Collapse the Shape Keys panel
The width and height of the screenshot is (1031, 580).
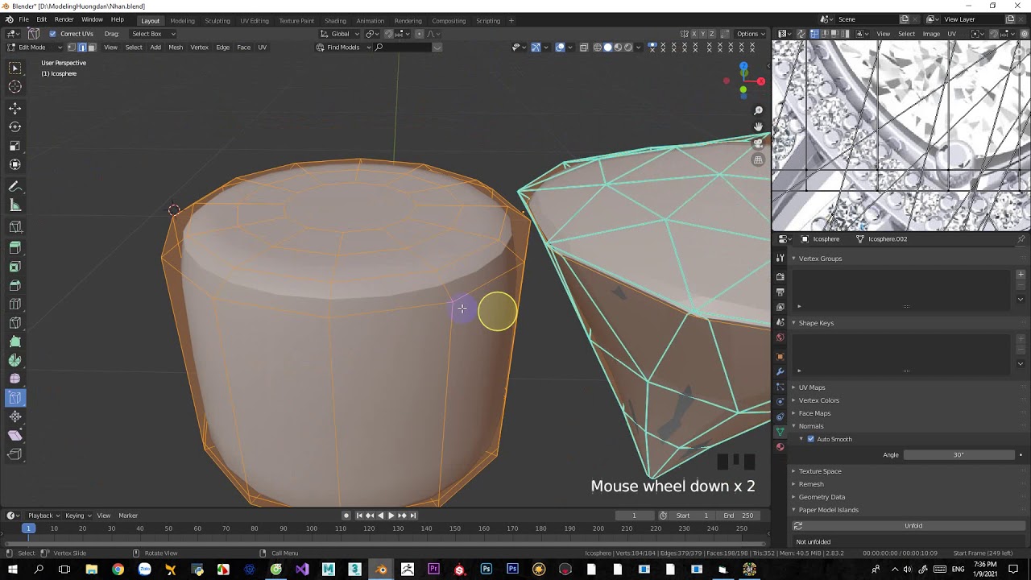click(x=816, y=323)
